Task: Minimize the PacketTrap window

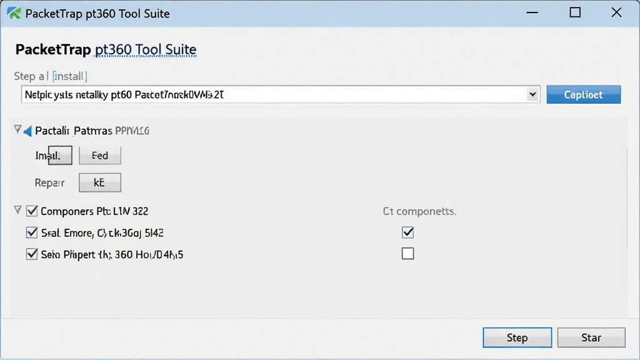Action: coord(532,13)
